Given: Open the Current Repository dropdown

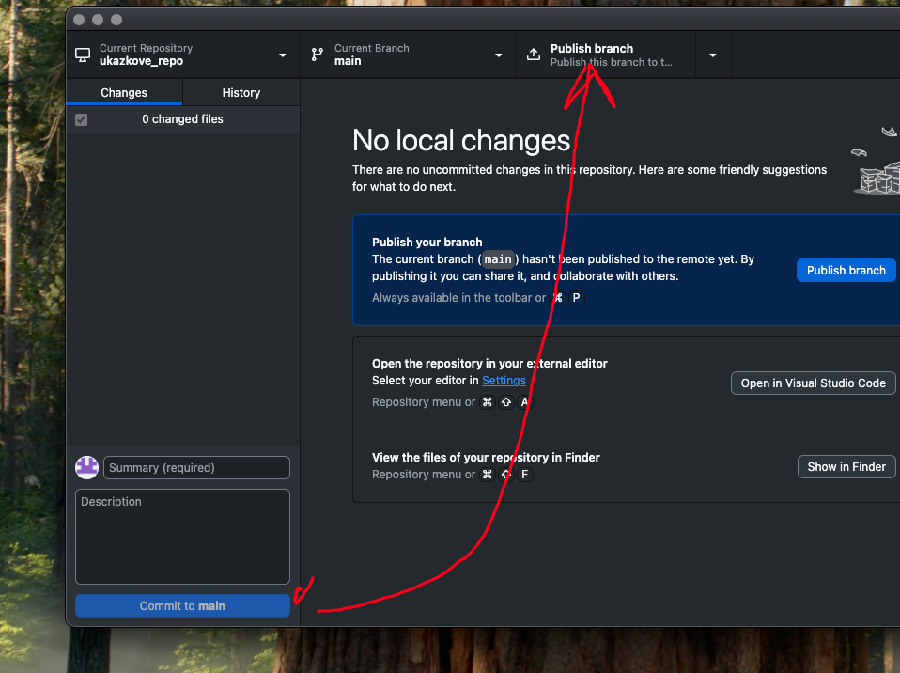Looking at the screenshot, I should [281, 54].
